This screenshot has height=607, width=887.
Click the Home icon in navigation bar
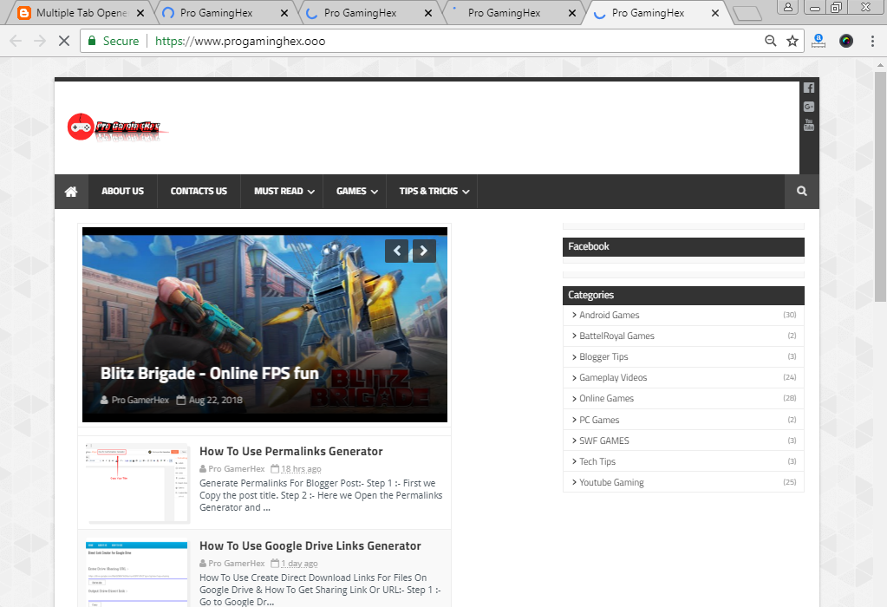[x=70, y=191]
